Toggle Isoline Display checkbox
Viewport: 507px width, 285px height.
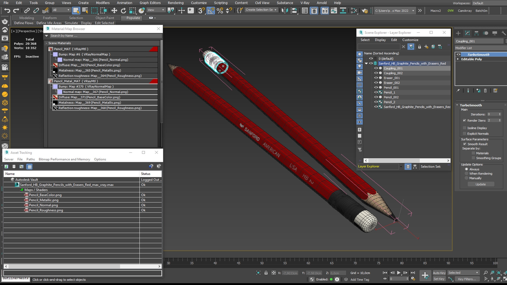464,128
